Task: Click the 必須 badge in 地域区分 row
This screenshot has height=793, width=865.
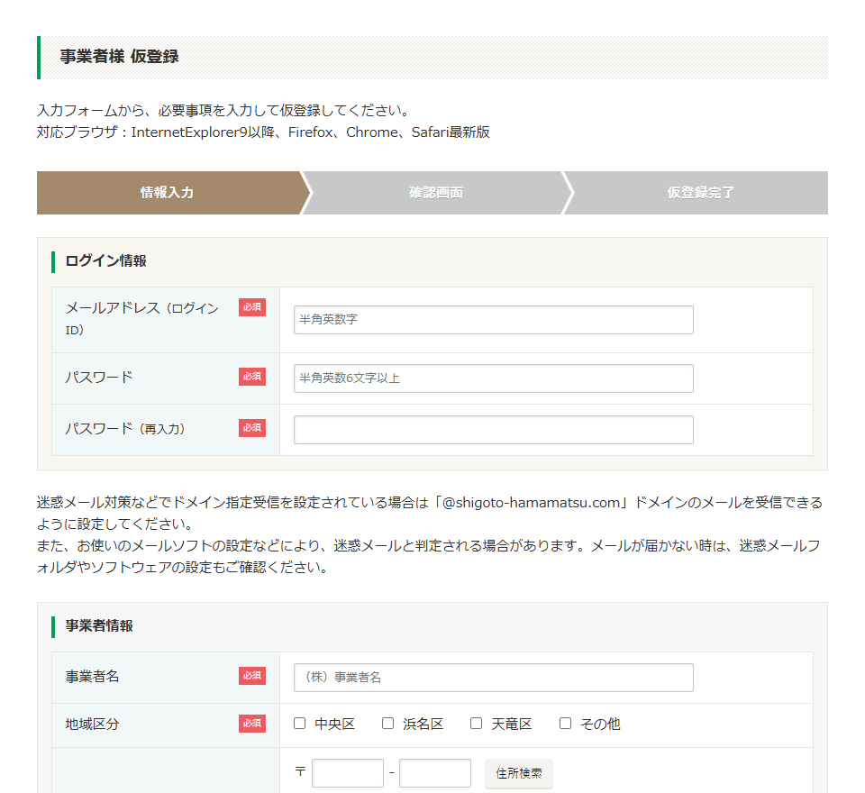Action: pos(252,724)
